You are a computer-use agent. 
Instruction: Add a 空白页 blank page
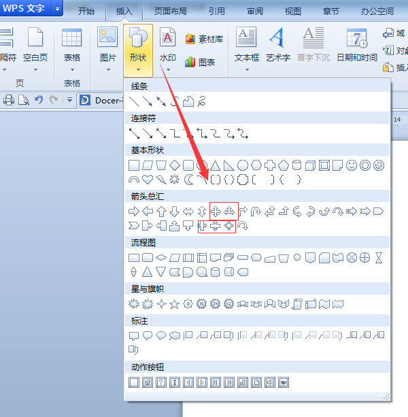point(35,45)
